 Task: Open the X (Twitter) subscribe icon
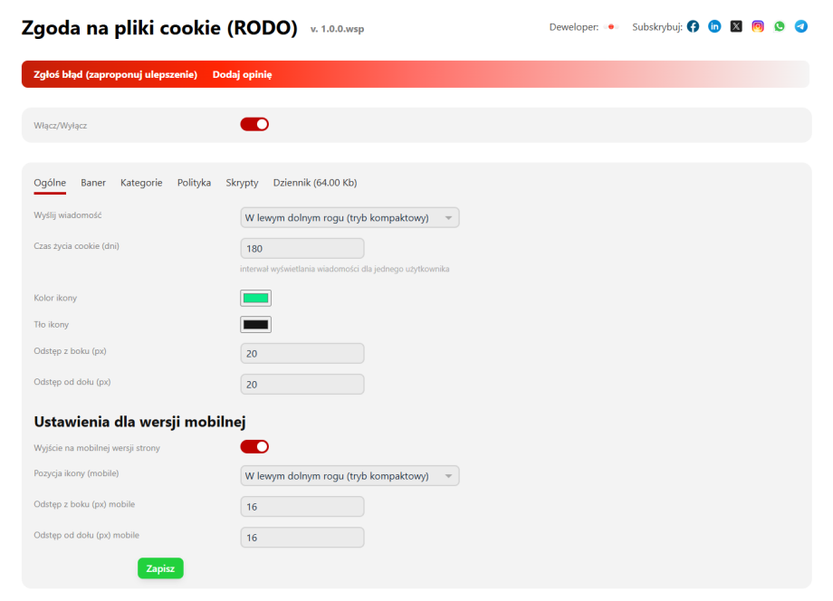pyautogui.click(x=735, y=26)
